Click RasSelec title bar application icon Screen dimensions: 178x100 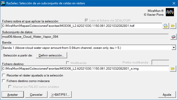(3, 3)
